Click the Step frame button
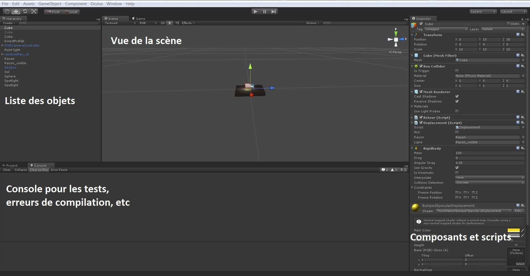 273,12
